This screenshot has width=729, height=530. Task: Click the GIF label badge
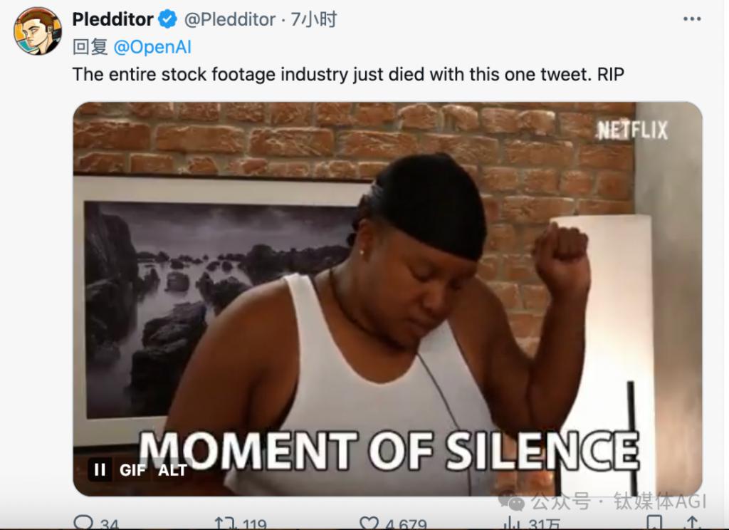pos(132,470)
